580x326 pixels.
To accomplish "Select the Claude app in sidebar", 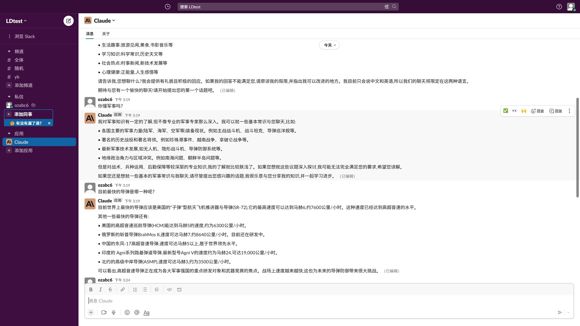I will [x=39, y=142].
